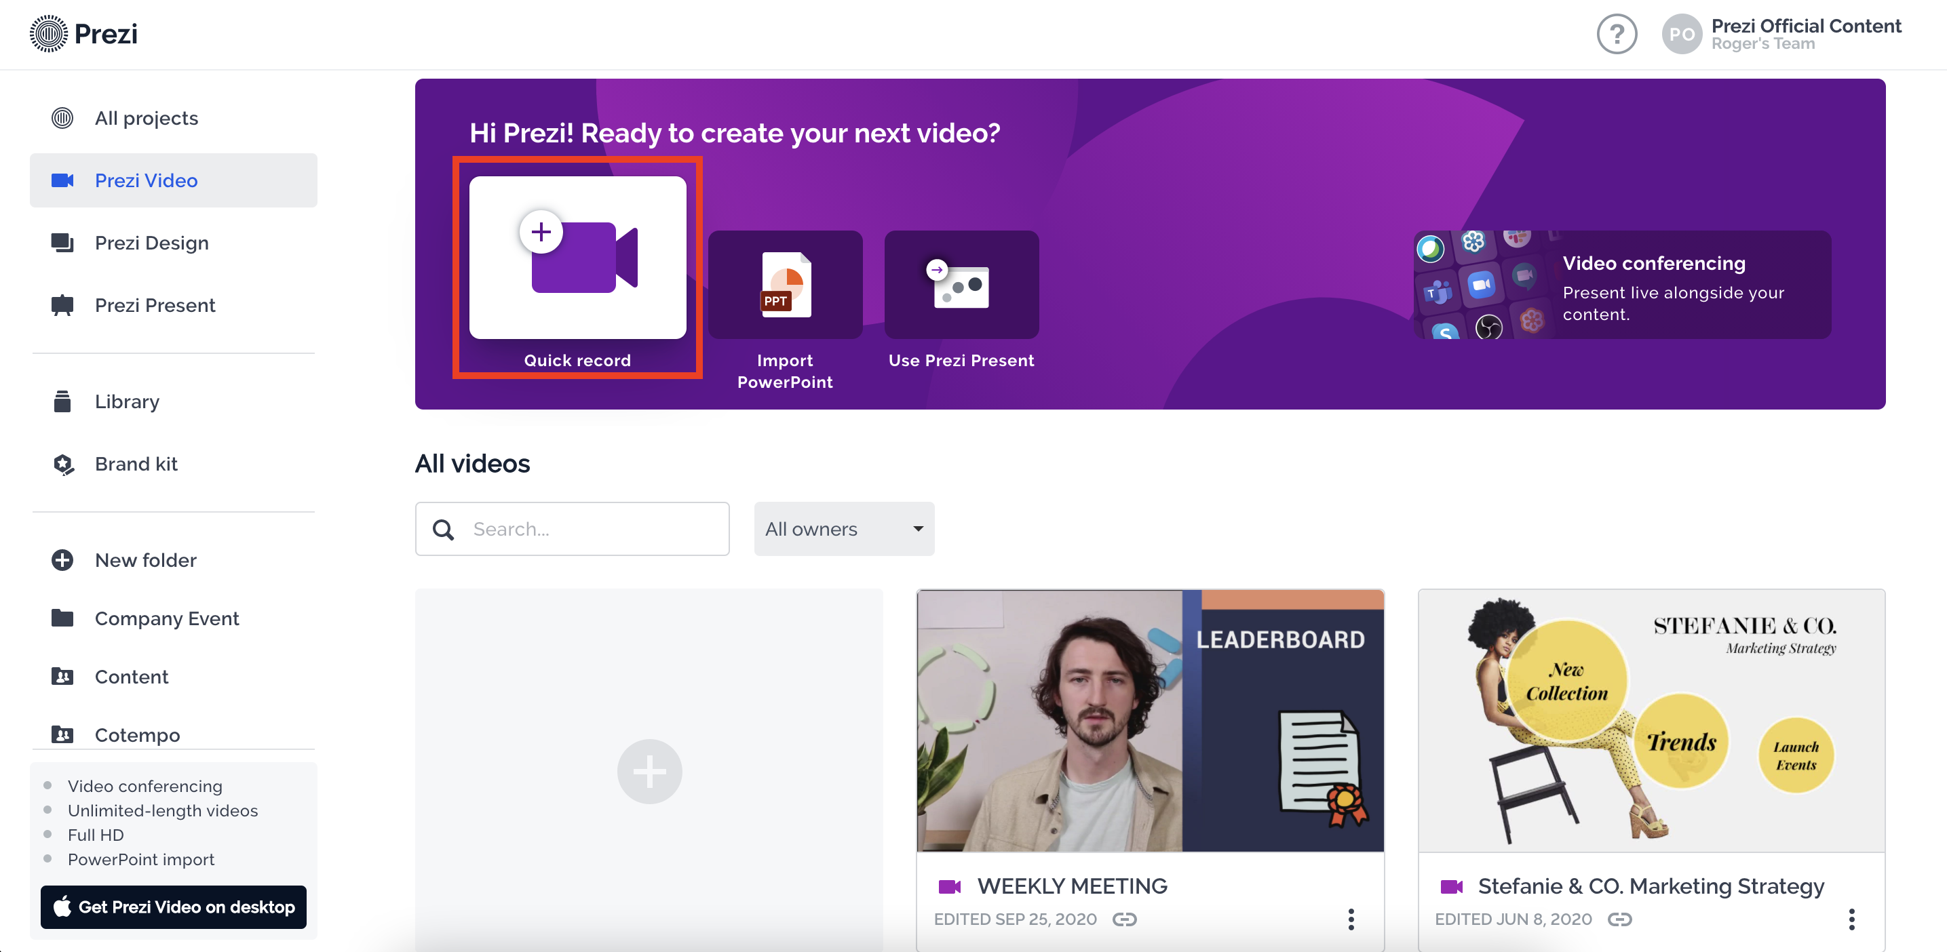Screen dimensions: 1947x952
Task: Open the help question mark icon
Action: pos(1616,34)
